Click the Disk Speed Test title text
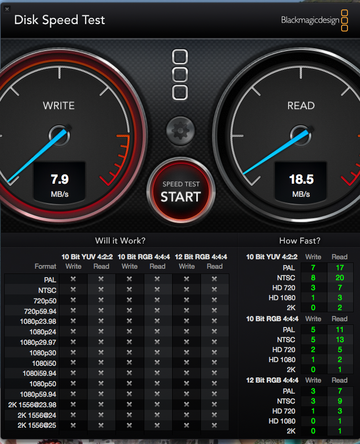Screen dimensions: 360x444 click(x=59, y=20)
